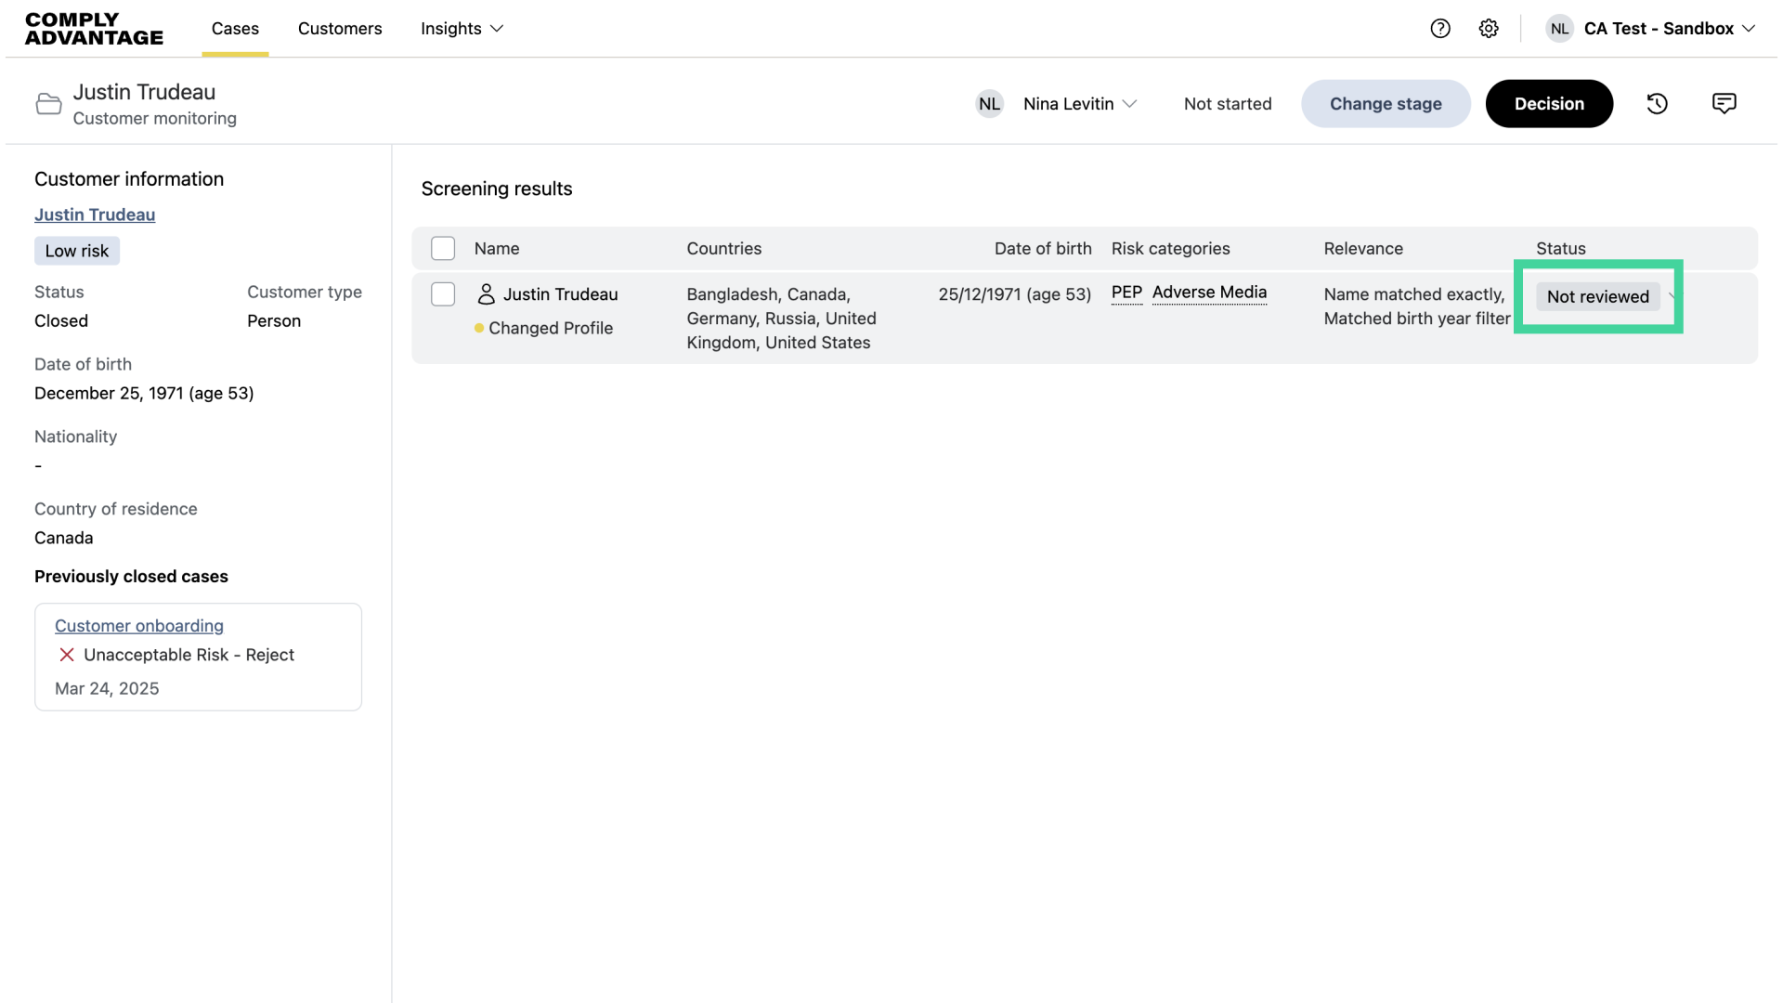Screen dimensions: 1783x1003
Task: Click the Comply Advantage logo
Action: point(94,29)
